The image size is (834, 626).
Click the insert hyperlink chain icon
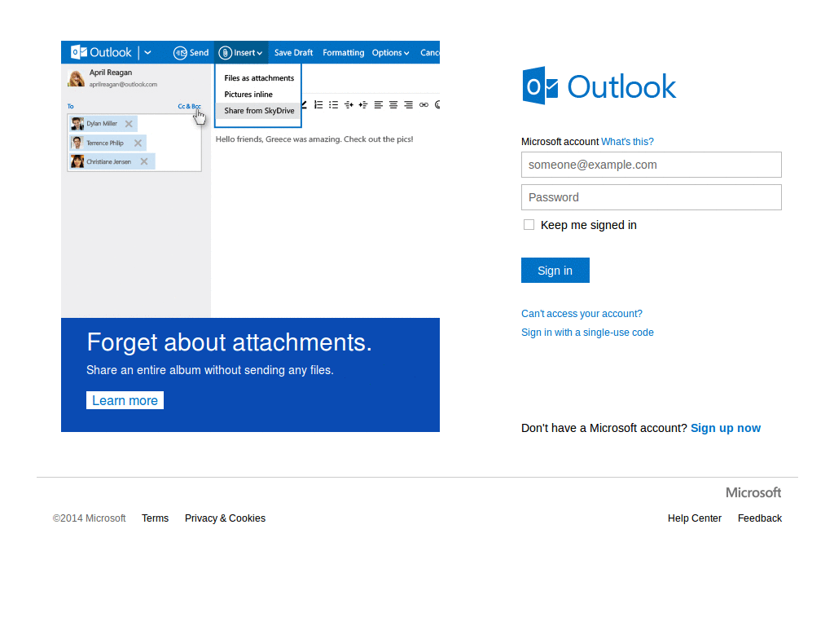[x=424, y=105]
